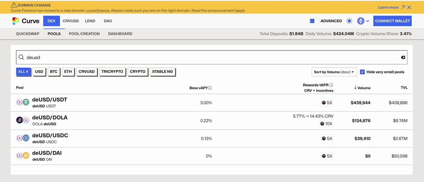Click the warning triangle icon in banner

(13, 5)
